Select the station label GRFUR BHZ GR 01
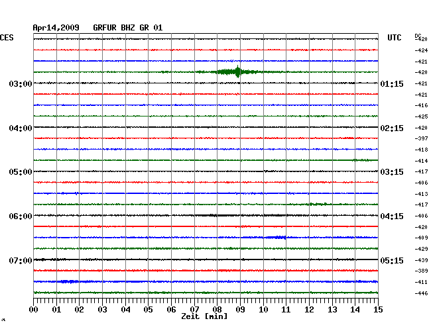Screen dimensions: 431x327 (128, 28)
